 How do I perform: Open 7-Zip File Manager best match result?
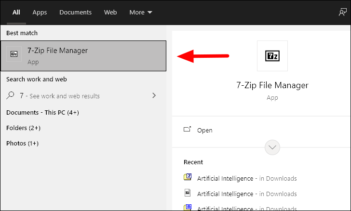tap(83, 56)
